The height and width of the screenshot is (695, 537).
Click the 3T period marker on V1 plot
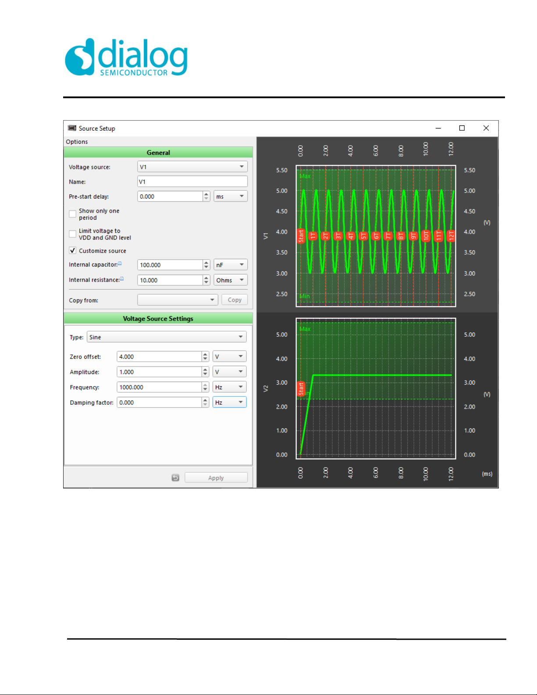point(338,236)
